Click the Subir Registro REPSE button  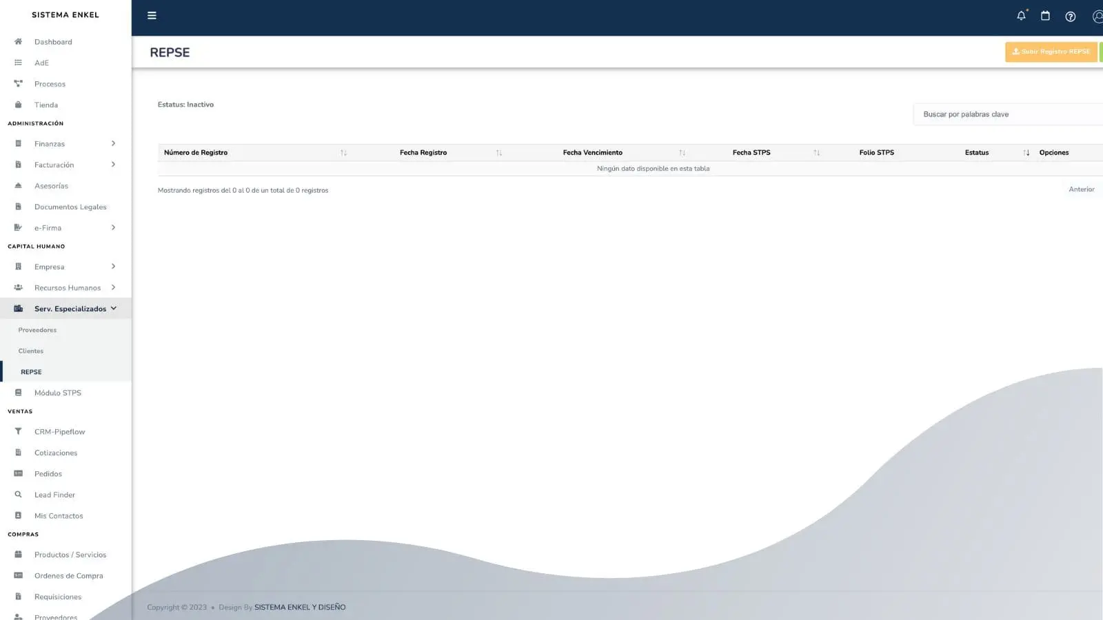pos(1051,52)
